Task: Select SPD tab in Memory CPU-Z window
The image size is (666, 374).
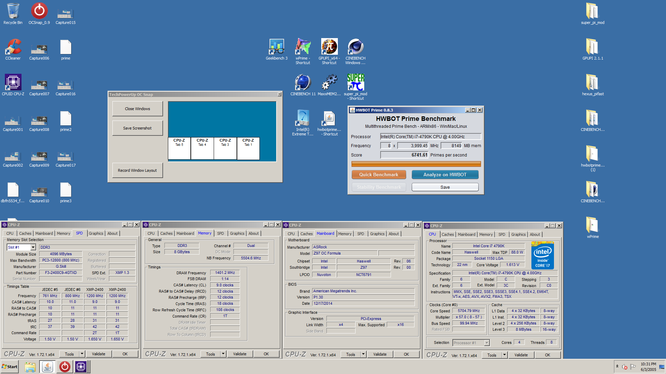Action: coord(221,233)
